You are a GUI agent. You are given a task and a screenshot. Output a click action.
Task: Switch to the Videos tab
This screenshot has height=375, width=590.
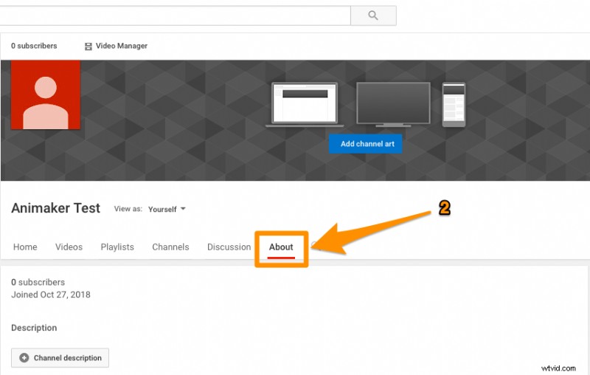69,247
